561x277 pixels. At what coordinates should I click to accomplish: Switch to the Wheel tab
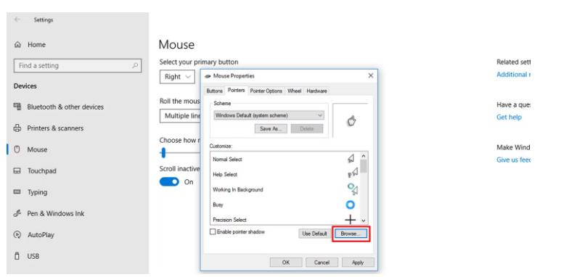295,91
